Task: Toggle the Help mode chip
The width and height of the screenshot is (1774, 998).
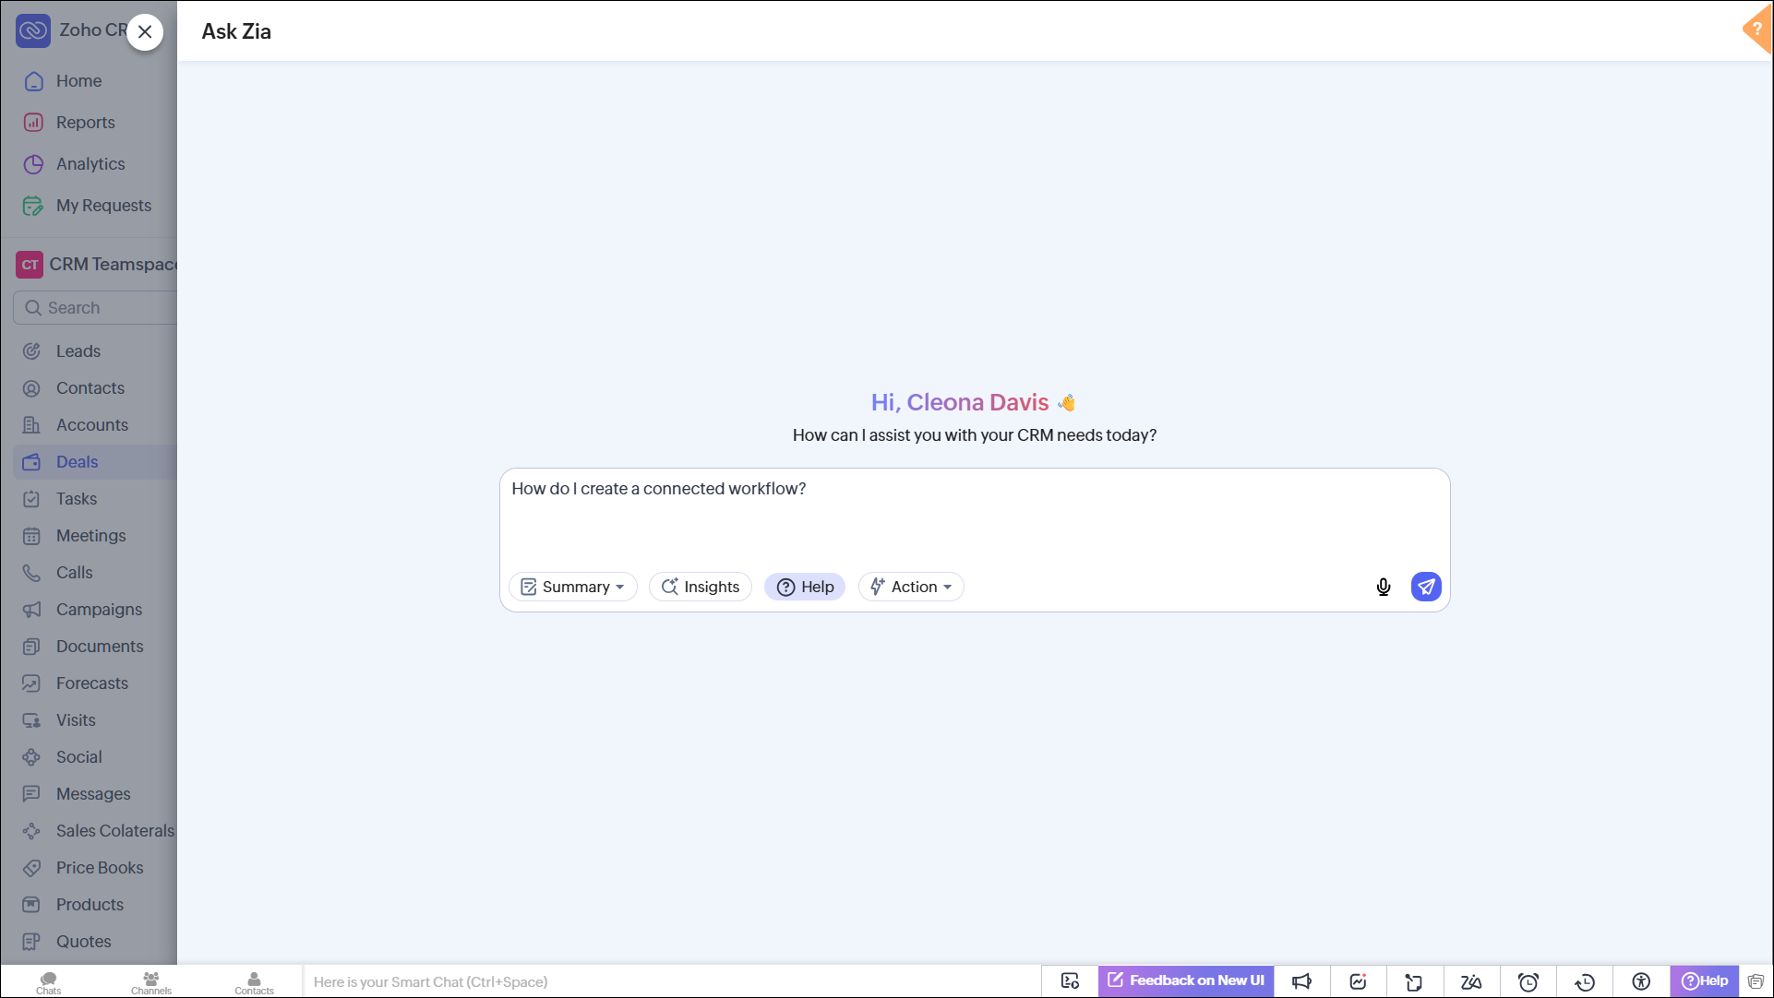Action: coord(805,587)
